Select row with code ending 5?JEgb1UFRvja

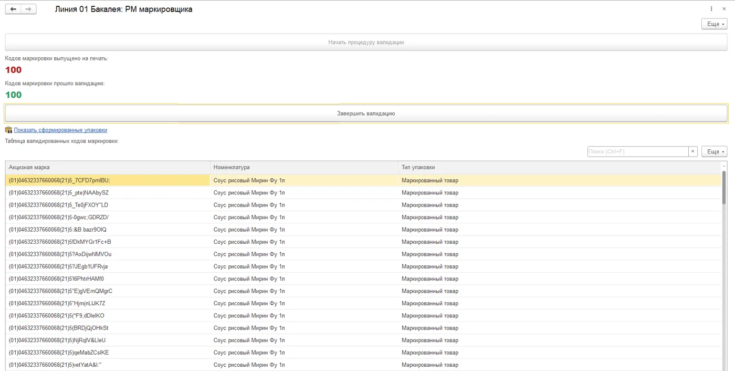coord(363,266)
